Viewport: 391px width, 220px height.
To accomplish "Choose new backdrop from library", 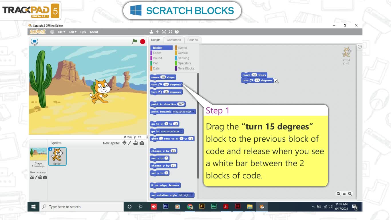I will (x=32, y=177).
